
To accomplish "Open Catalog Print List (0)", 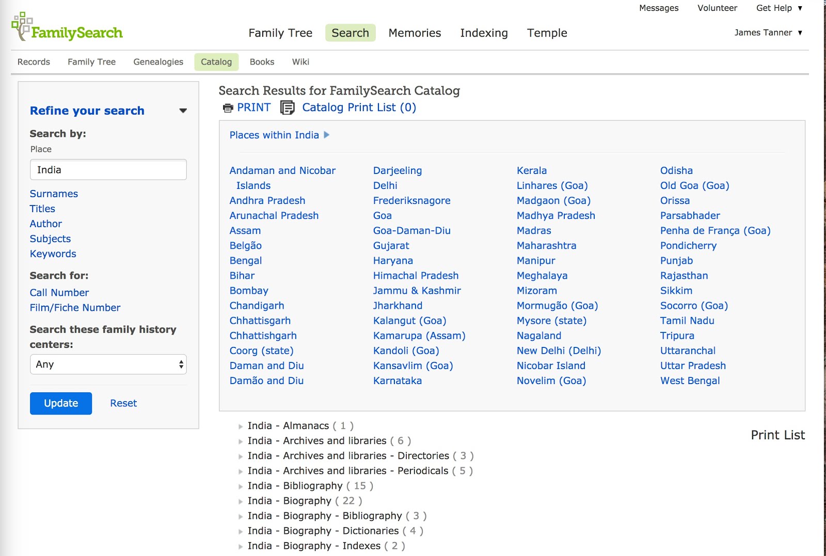I will tap(359, 107).
